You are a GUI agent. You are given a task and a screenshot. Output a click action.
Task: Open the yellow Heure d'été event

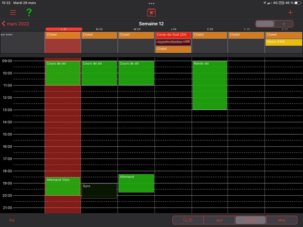click(x=284, y=42)
